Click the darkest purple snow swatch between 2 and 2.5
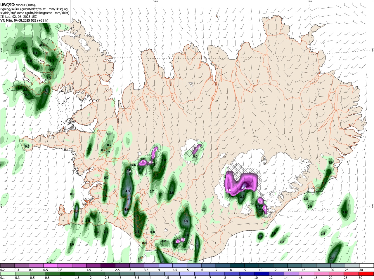This screenshot has width=374, height=280. click(108, 265)
